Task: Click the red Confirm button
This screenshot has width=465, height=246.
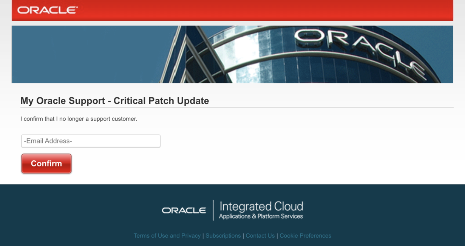Action: pos(46,163)
